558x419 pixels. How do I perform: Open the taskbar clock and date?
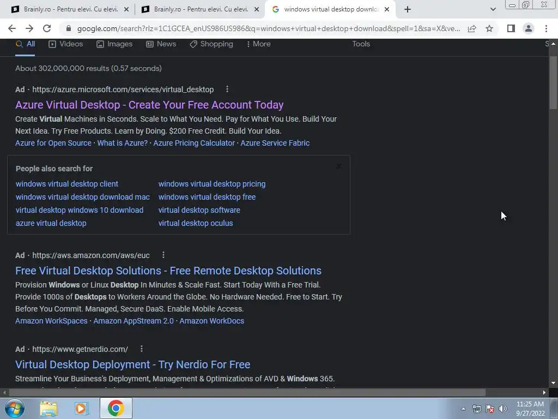530,409
